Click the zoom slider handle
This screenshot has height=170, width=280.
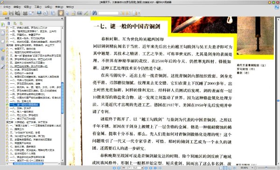[x=266, y=168]
